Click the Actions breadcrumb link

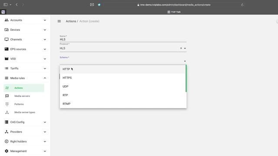[x=71, y=21]
